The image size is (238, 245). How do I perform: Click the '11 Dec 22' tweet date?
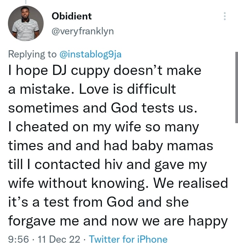(x=57, y=239)
